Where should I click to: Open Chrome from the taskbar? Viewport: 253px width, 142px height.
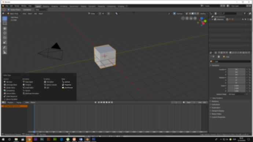(29, 139)
